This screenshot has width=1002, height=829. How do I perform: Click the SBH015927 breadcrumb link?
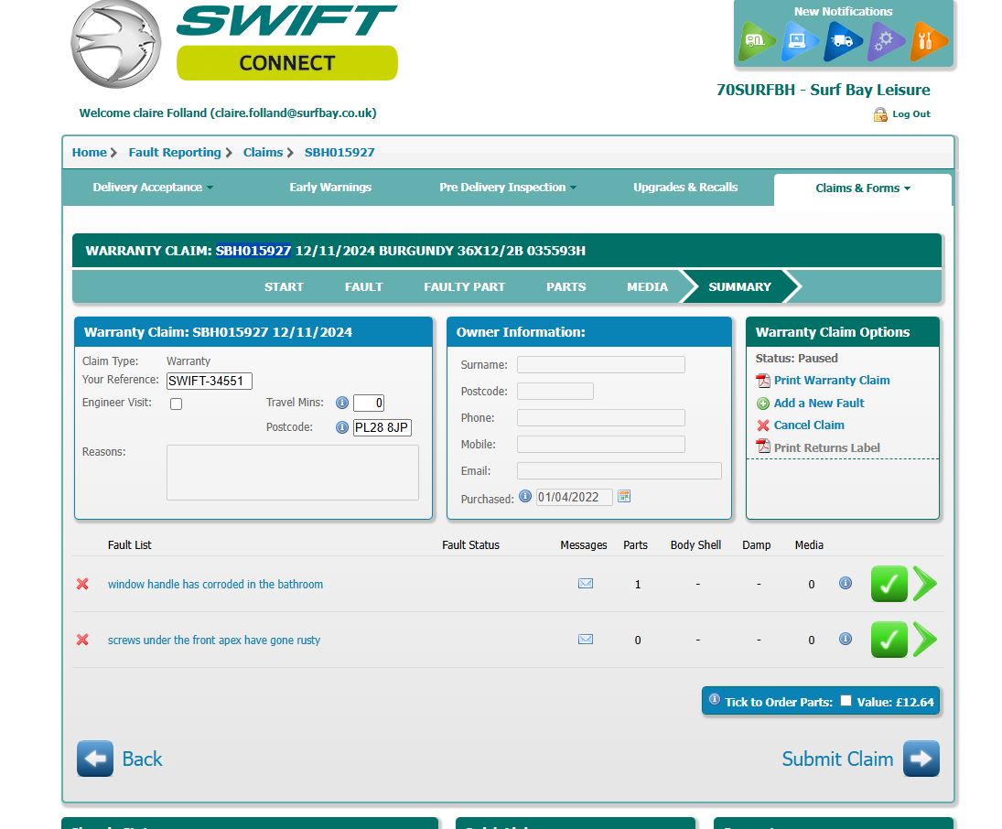[339, 152]
